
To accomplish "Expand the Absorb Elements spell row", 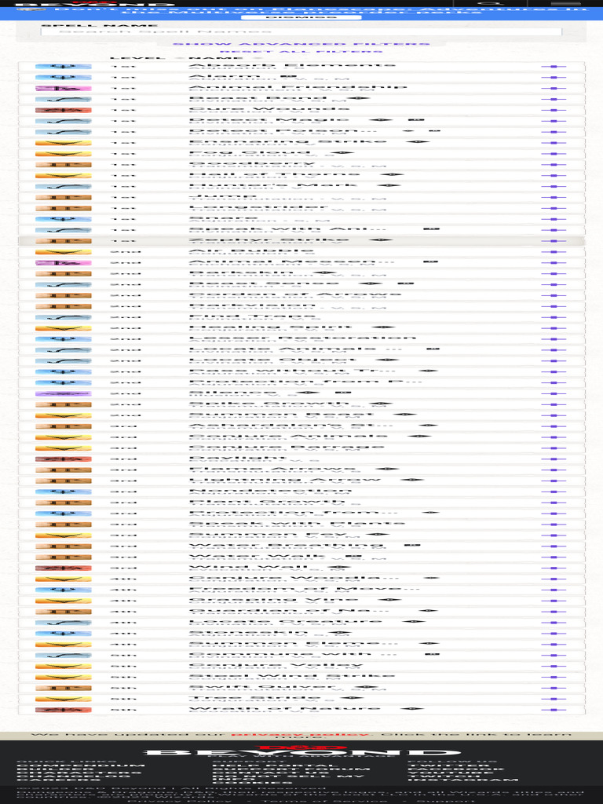I will tap(554, 67).
